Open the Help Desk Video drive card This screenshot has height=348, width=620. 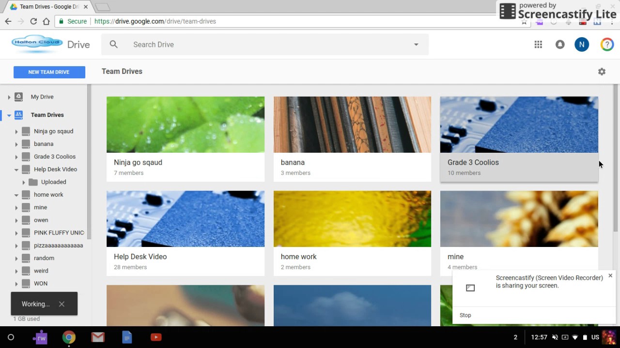click(x=186, y=233)
